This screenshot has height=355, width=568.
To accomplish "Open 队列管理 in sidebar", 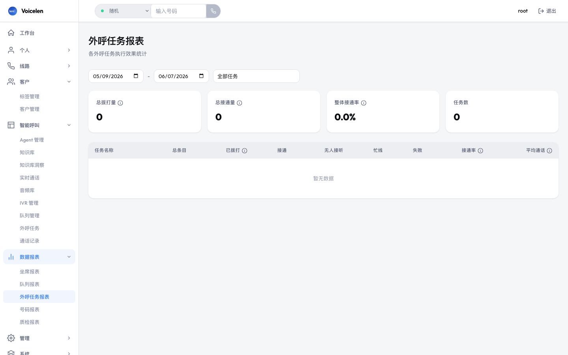I will coord(39,215).
